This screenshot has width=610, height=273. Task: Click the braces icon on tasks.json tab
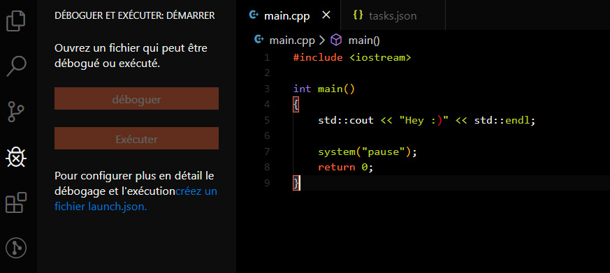(358, 15)
